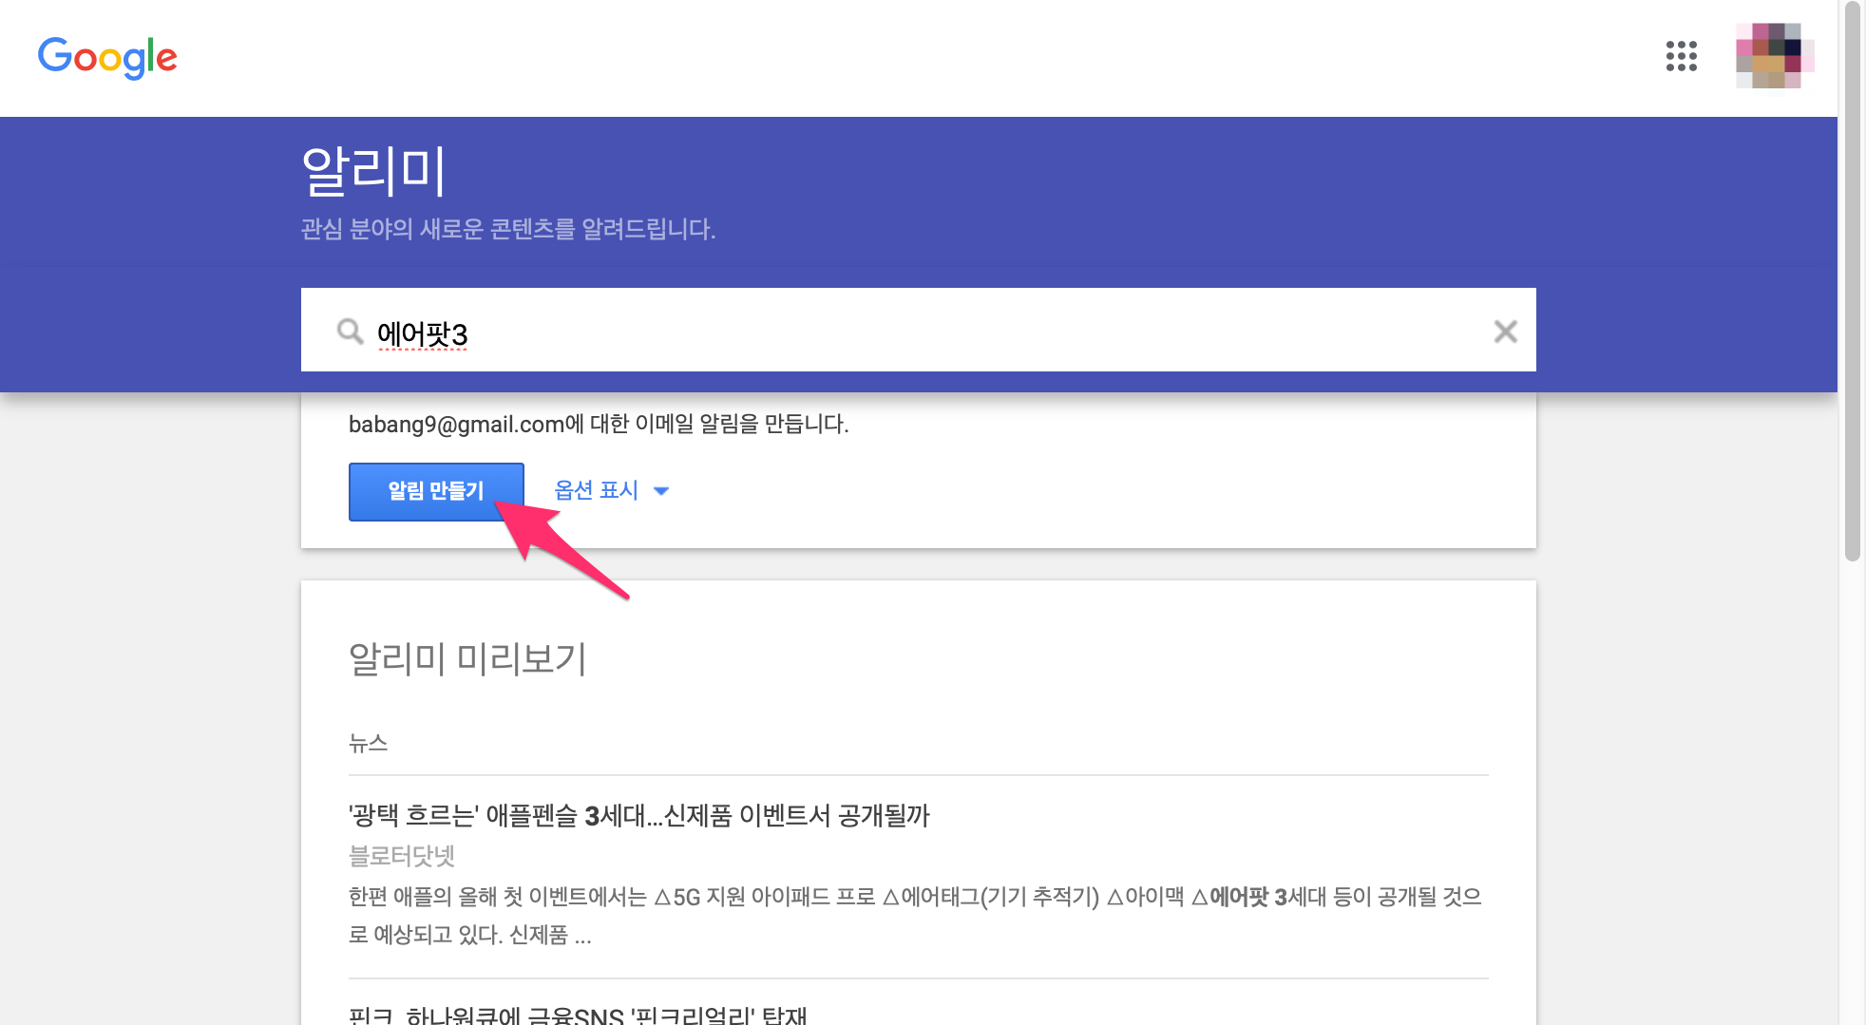1866x1025 pixels.
Task: Click the babang9@gmail.com email notice text
Action: pyautogui.click(x=599, y=424)
